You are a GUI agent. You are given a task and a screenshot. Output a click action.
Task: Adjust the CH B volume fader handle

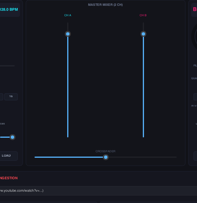pyautogui.click(x=143, y=34)
